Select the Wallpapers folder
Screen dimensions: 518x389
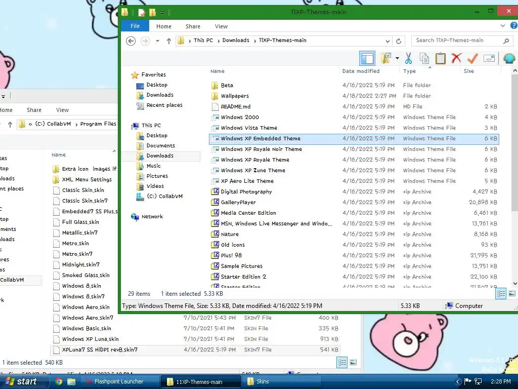click(x=354, y=96)
